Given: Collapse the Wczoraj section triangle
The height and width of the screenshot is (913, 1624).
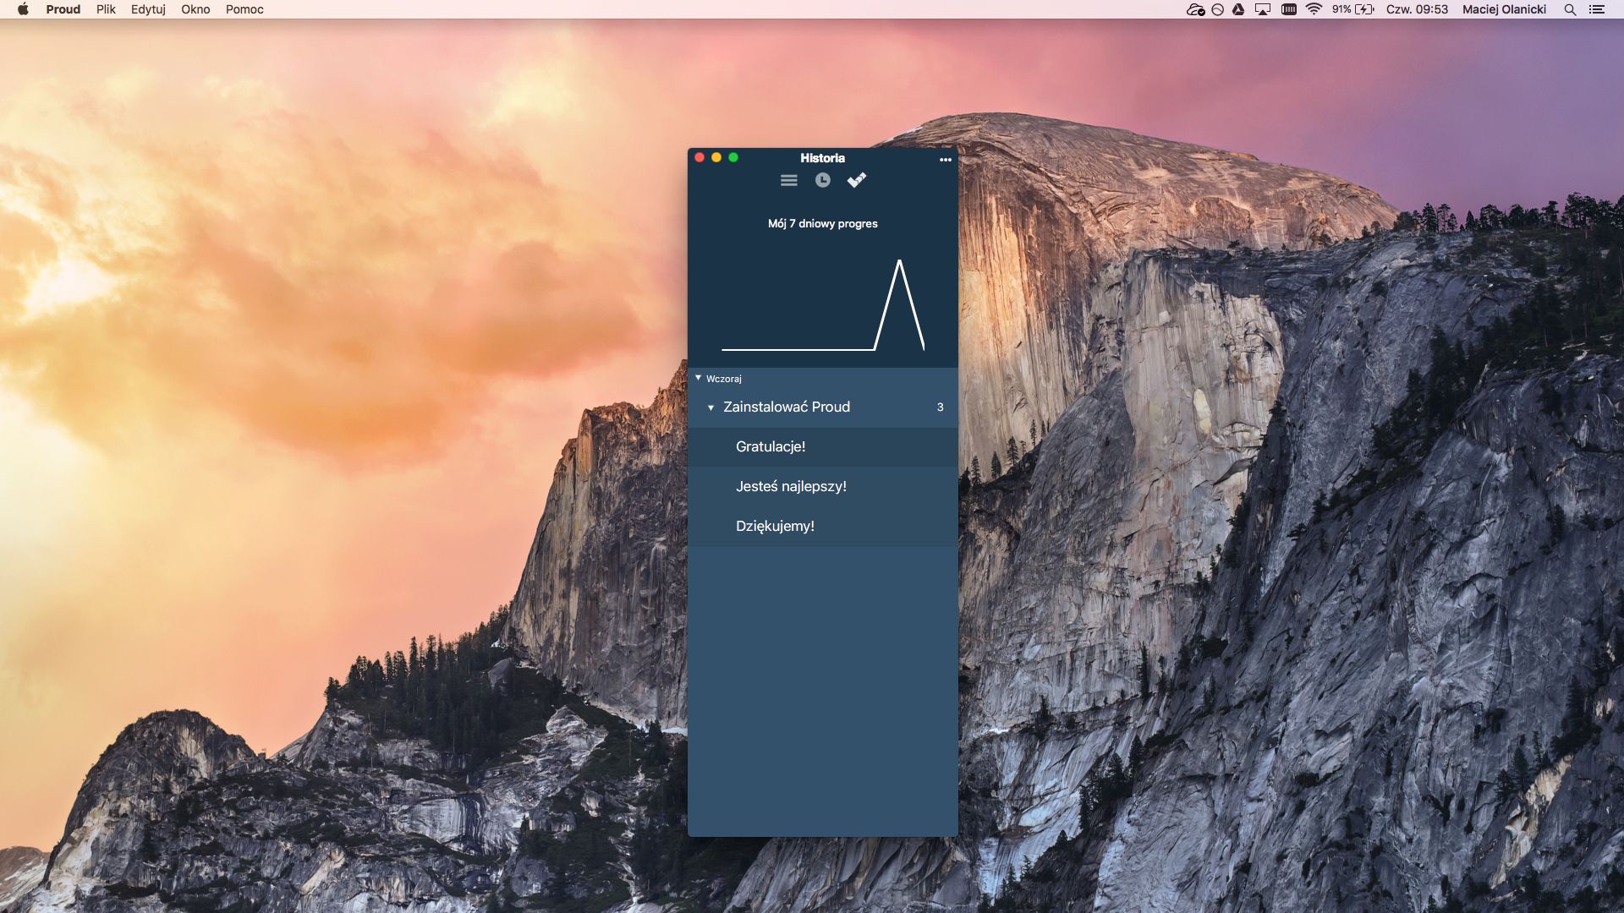Looking at the screenshot, I should 698,378.
